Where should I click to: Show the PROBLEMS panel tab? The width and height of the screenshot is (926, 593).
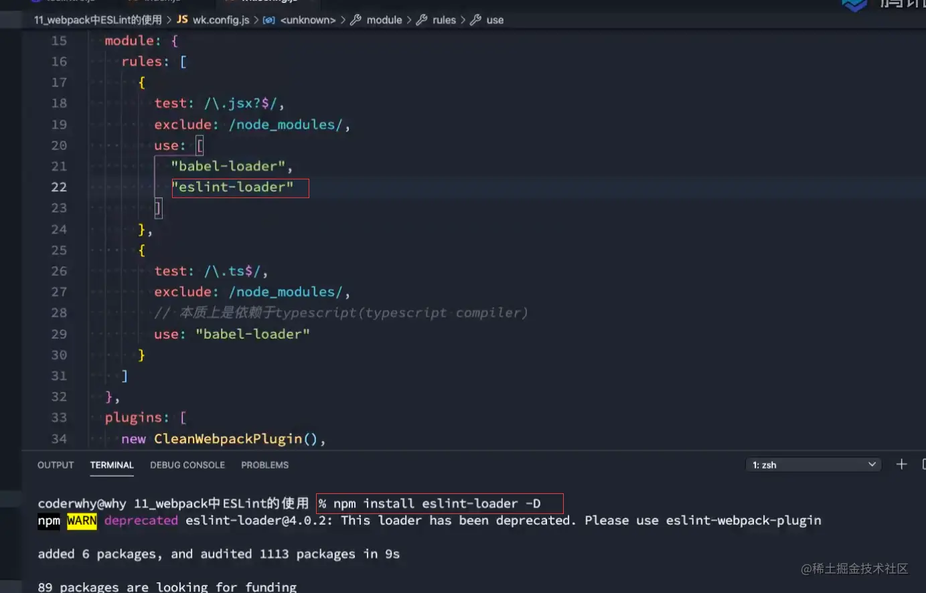tap(265, 464)
